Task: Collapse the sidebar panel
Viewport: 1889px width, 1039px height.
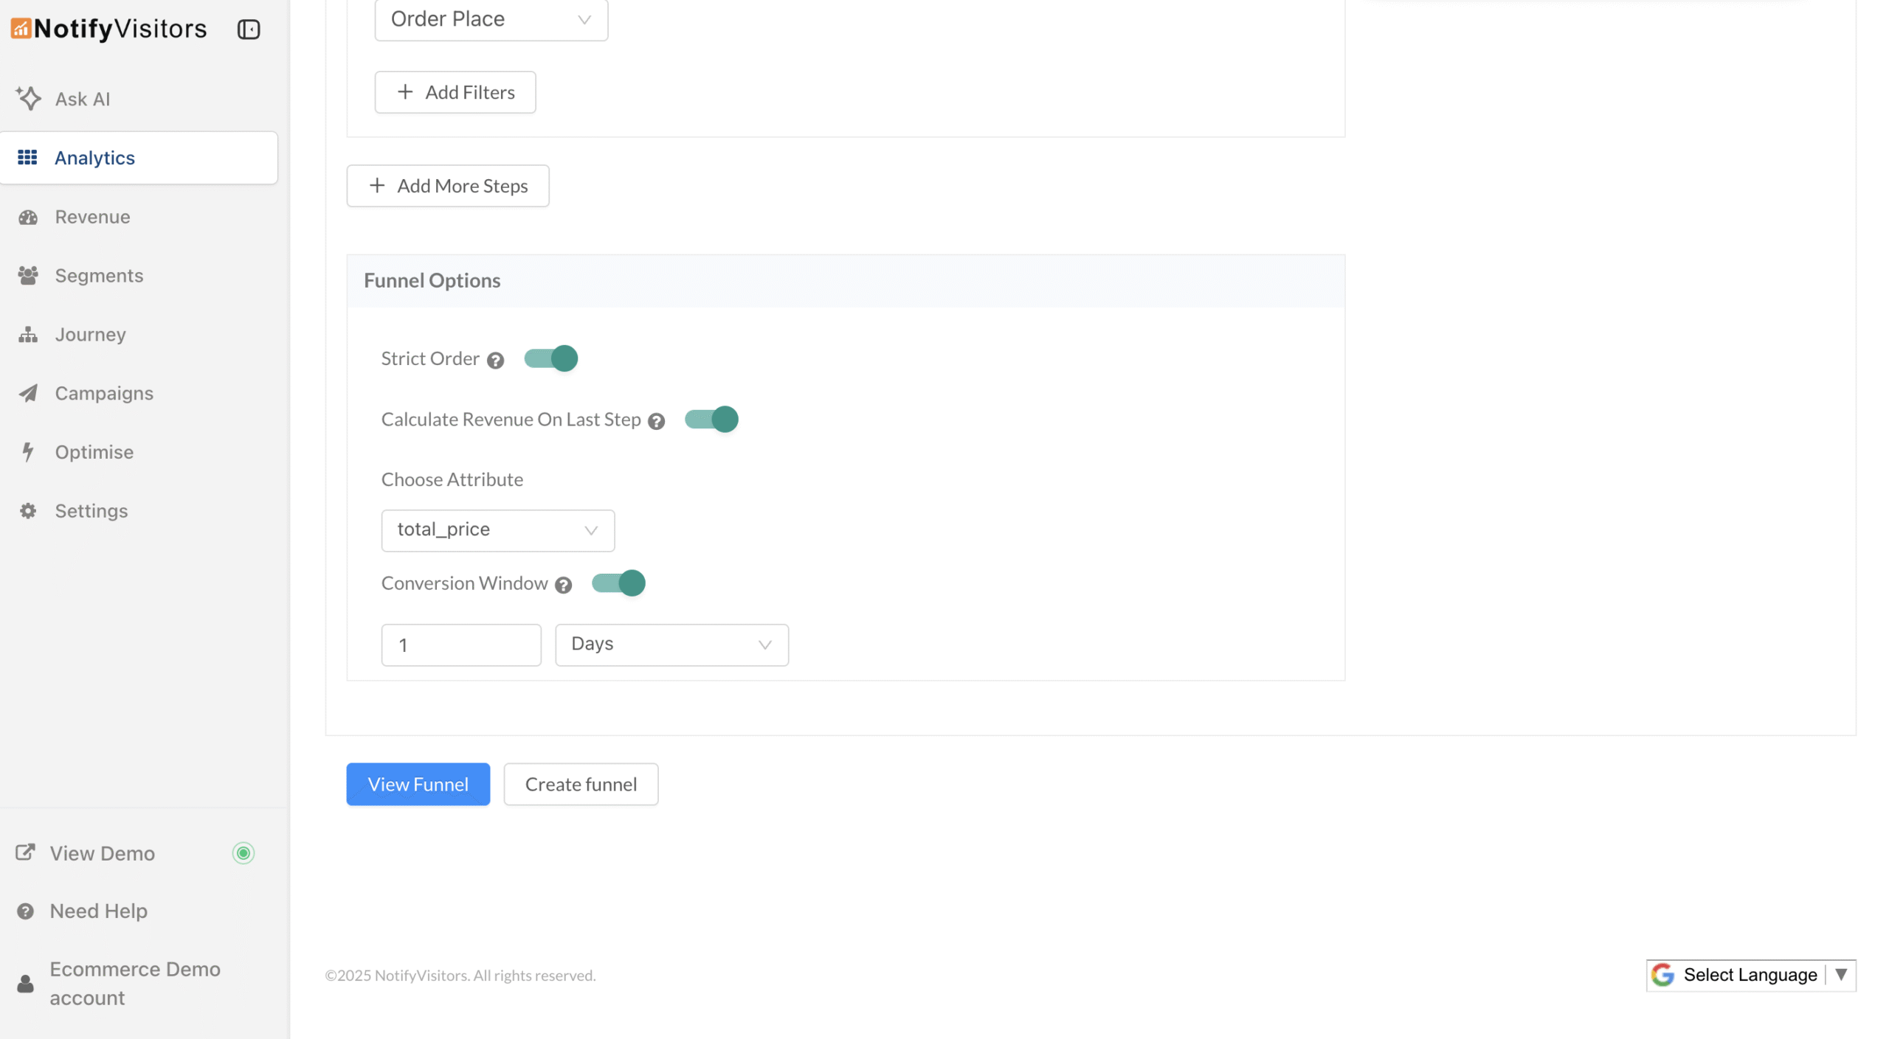Action: (x=248, y=29)
